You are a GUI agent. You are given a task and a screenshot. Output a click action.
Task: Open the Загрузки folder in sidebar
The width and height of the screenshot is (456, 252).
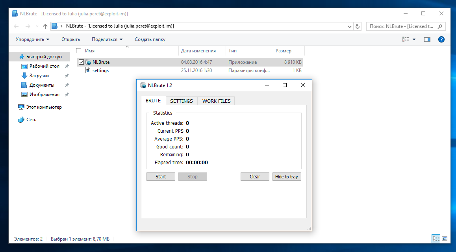pos(39,76)
